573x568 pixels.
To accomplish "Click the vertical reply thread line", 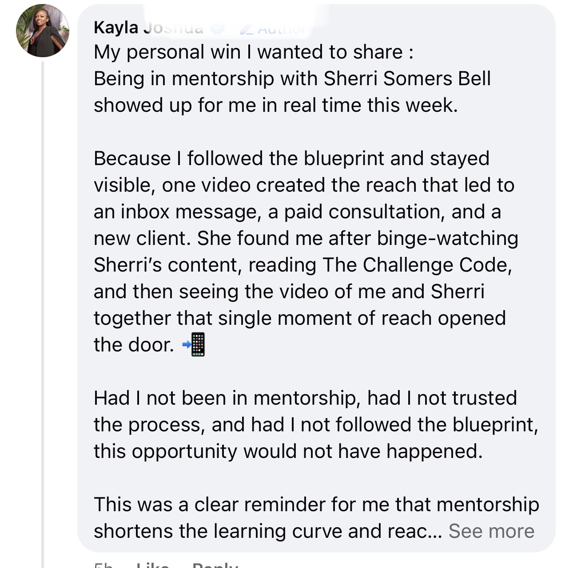I will [43, 311].
